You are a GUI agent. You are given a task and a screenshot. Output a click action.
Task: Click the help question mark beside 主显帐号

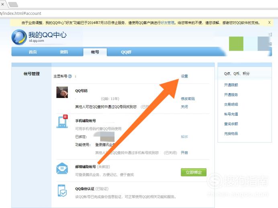point(70,76)
